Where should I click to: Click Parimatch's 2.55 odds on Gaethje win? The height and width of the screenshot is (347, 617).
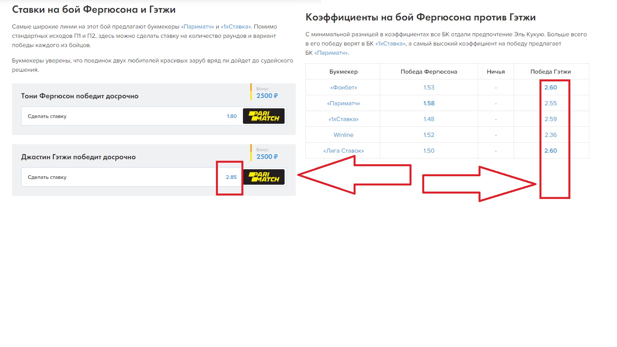[551, 103]
